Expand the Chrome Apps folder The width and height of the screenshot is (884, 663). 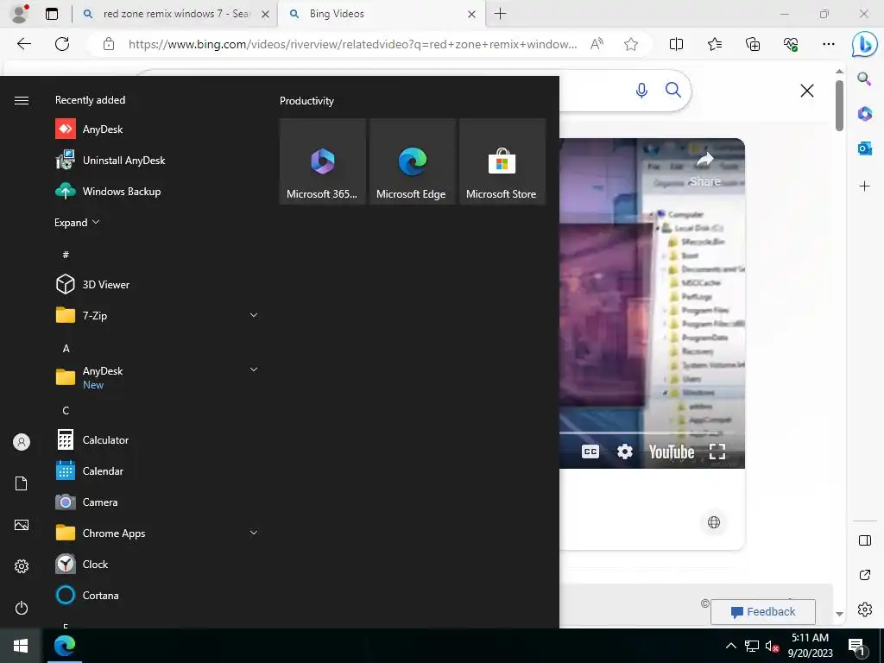(x=254, y=533)
